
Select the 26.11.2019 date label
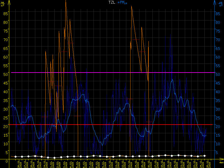coord(19,163)
